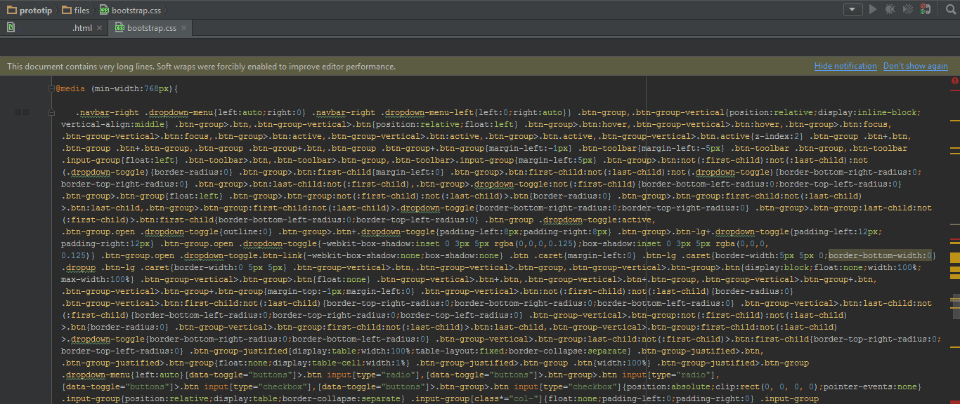
Task: Collapse the @media block fold marker
Action: point(51,88)
